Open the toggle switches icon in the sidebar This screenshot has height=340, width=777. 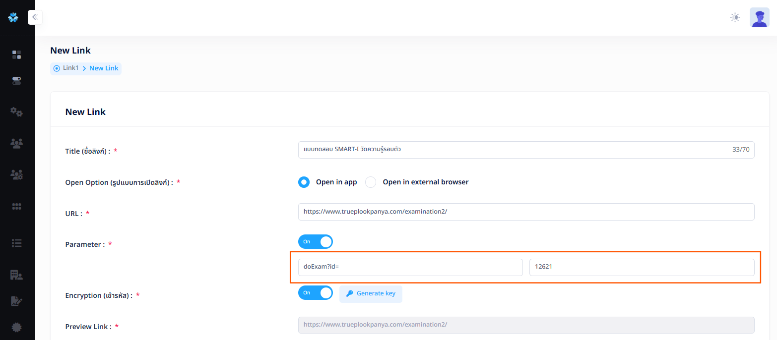[x=16, y=81]
